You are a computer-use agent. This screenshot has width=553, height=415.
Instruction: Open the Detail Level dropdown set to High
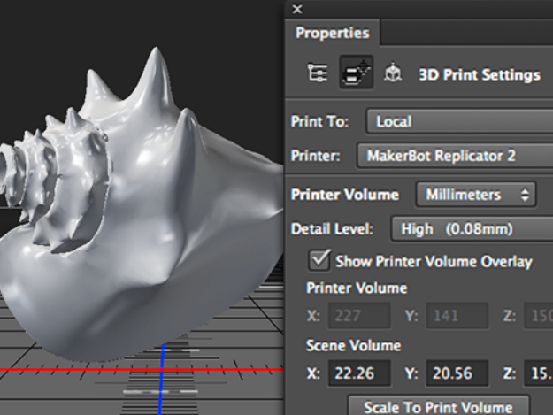click(472, 229)
